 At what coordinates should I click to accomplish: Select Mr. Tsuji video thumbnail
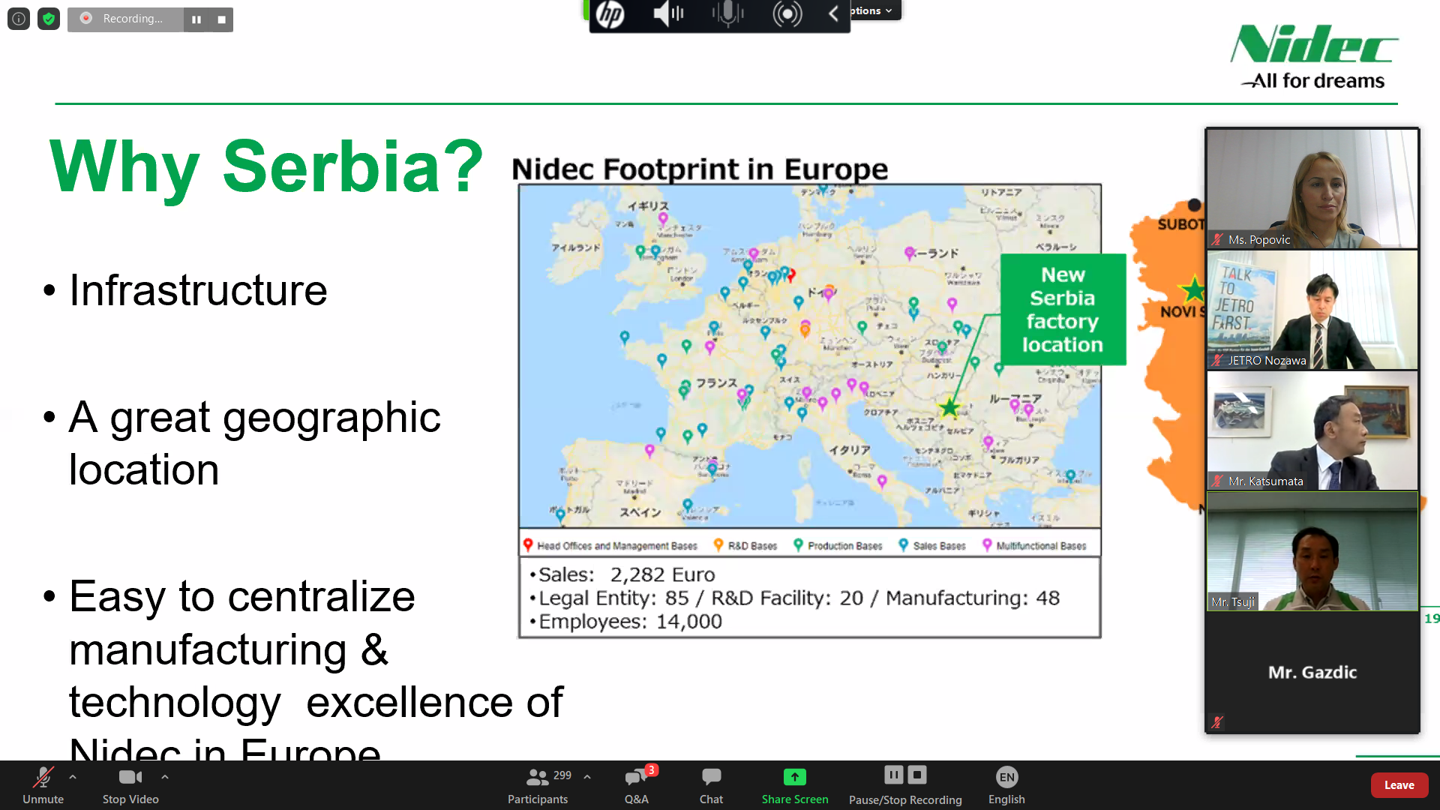click(1312, 551)
